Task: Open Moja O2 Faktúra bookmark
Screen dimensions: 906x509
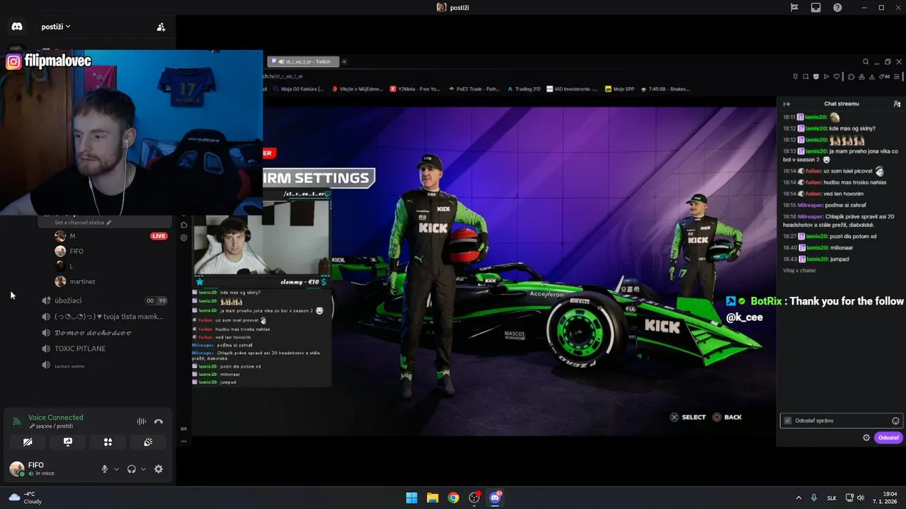Action: pos(298,89)
